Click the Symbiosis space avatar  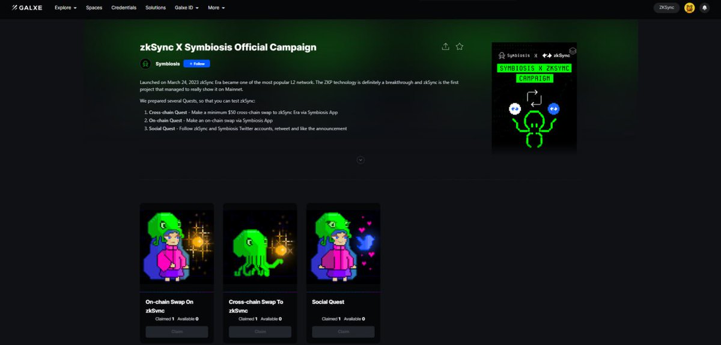pyautogui.click(x=145, y=64)
